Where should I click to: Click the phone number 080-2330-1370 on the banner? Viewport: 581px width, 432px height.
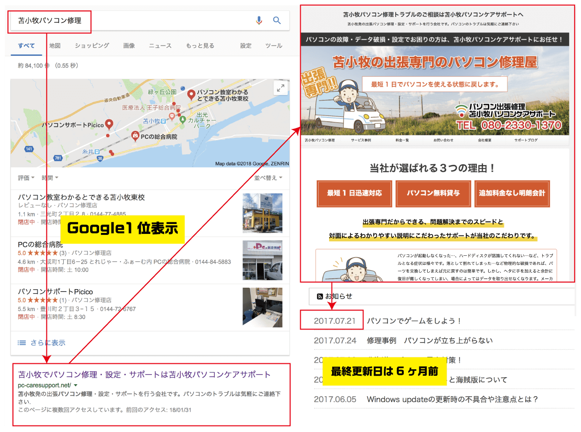pos(521,125)
